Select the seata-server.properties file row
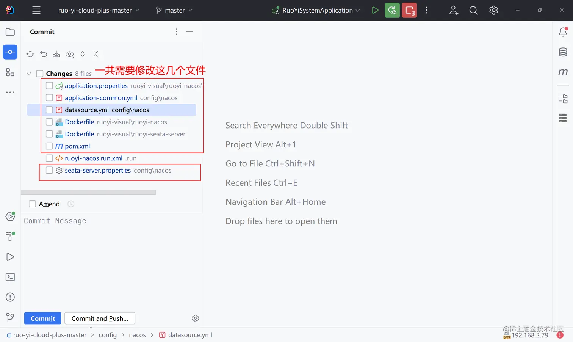The image size is (573, 342). (111, 170)
